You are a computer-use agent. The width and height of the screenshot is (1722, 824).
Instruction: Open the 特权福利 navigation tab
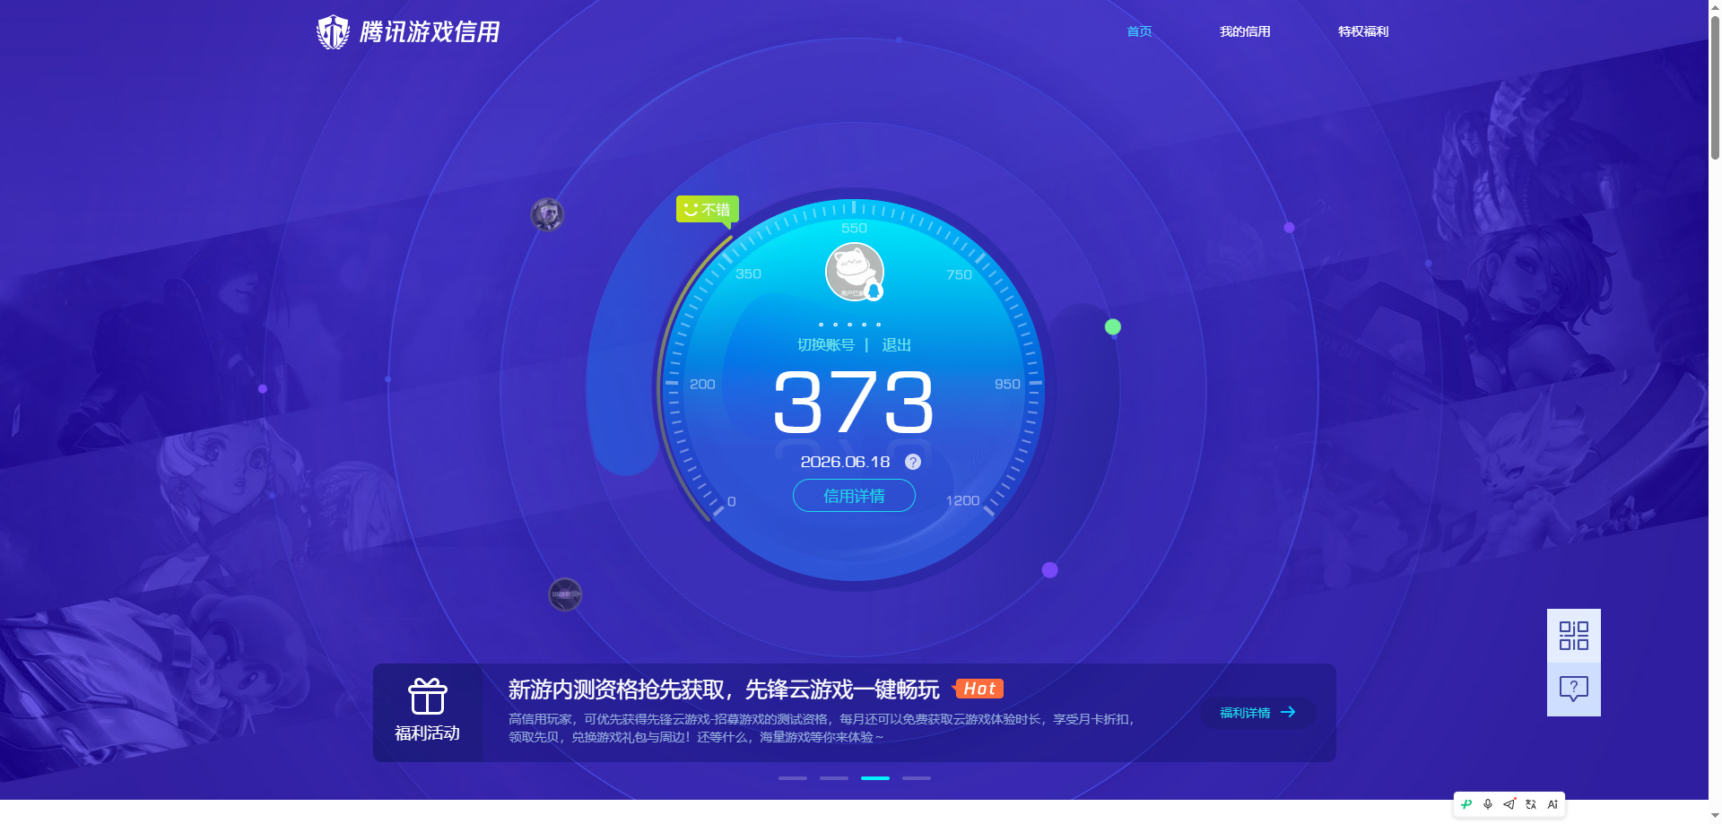pyautogui.click(x=1363, y=31)
